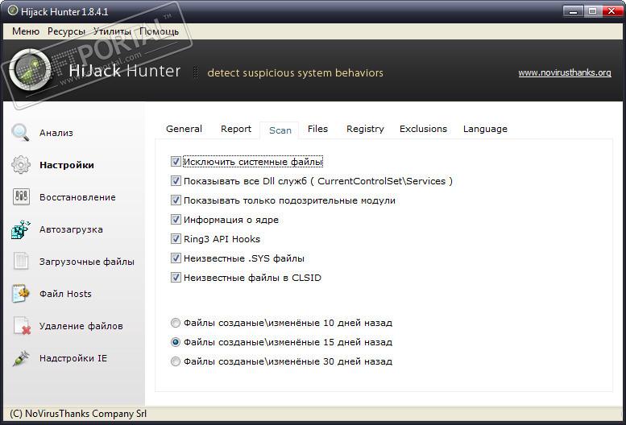The height and width of the screenshot is (425, 626).
Task: Open Загрузочные файлы section
Action: (x=87, y=262)
